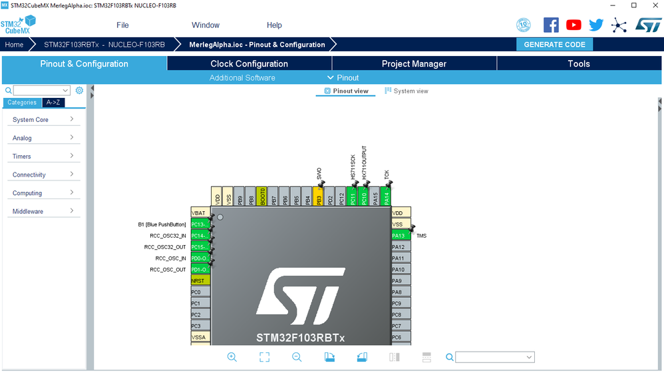Click the peripheral search magnifier in the left panel
Screen dimensions: 664x375
click(x=8, y=91)
